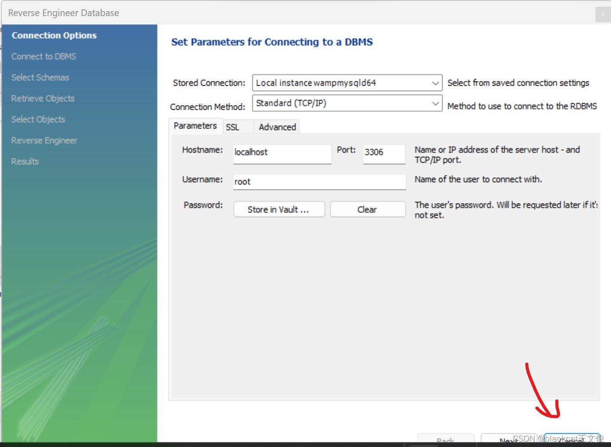
Task: Click Reverse Engineer step in sidebar
Action: [44, 140]
